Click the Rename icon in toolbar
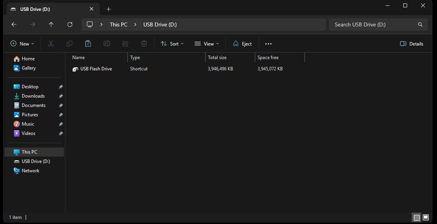437x224 pixels. click(106, 44)
